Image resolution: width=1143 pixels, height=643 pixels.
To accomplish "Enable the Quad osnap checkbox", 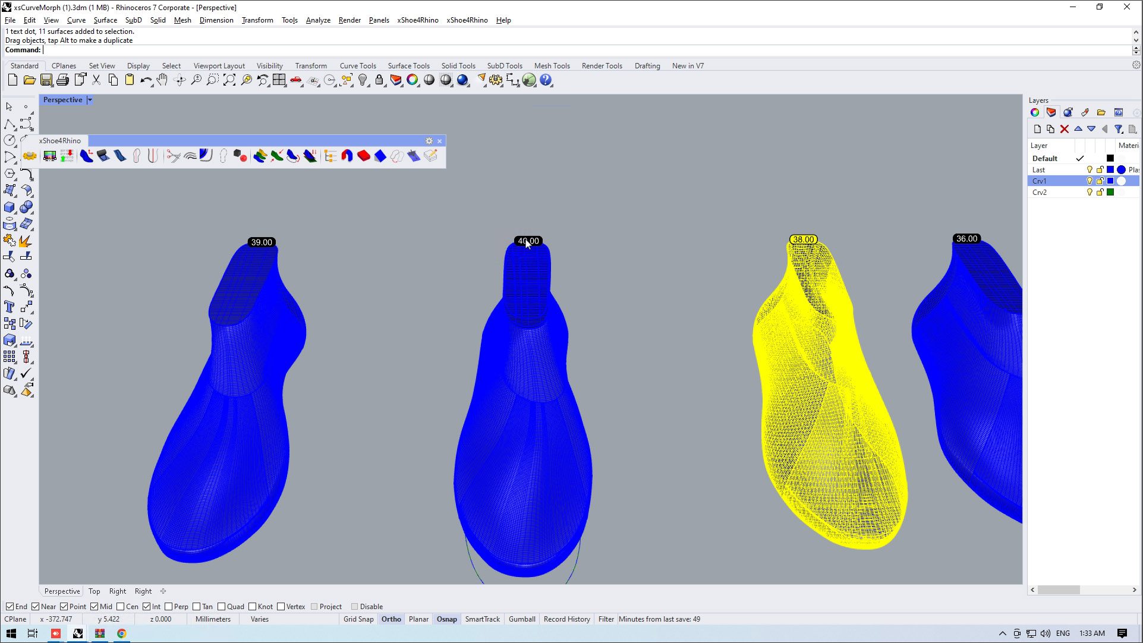I will 222,607.
